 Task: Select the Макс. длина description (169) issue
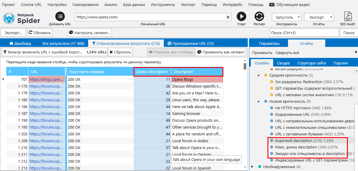pos(304,147)
